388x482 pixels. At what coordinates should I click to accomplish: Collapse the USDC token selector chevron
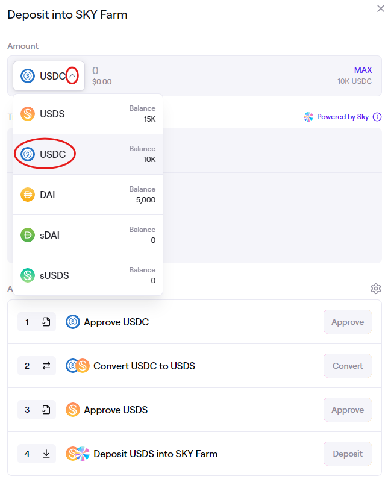[x=72, y=76]
